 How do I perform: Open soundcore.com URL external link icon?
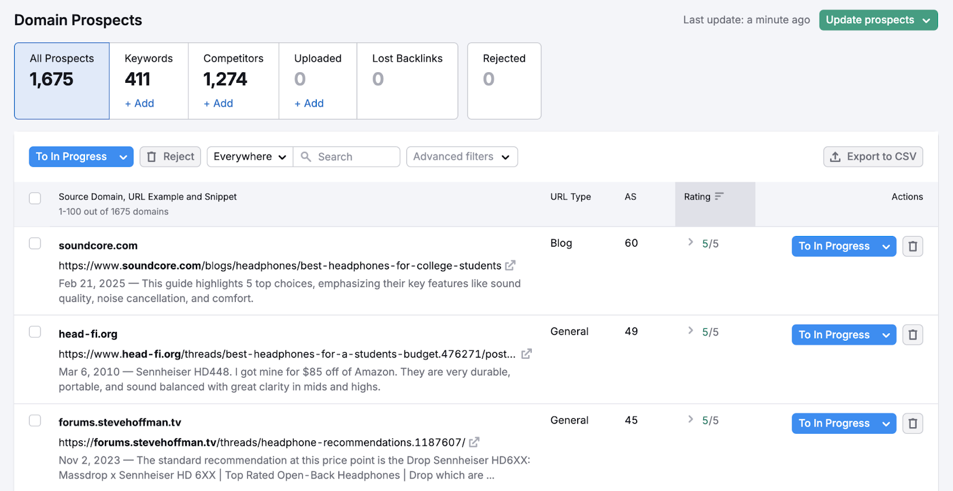[510, 265]
